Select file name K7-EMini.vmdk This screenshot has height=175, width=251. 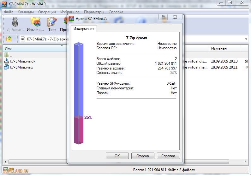22,61
